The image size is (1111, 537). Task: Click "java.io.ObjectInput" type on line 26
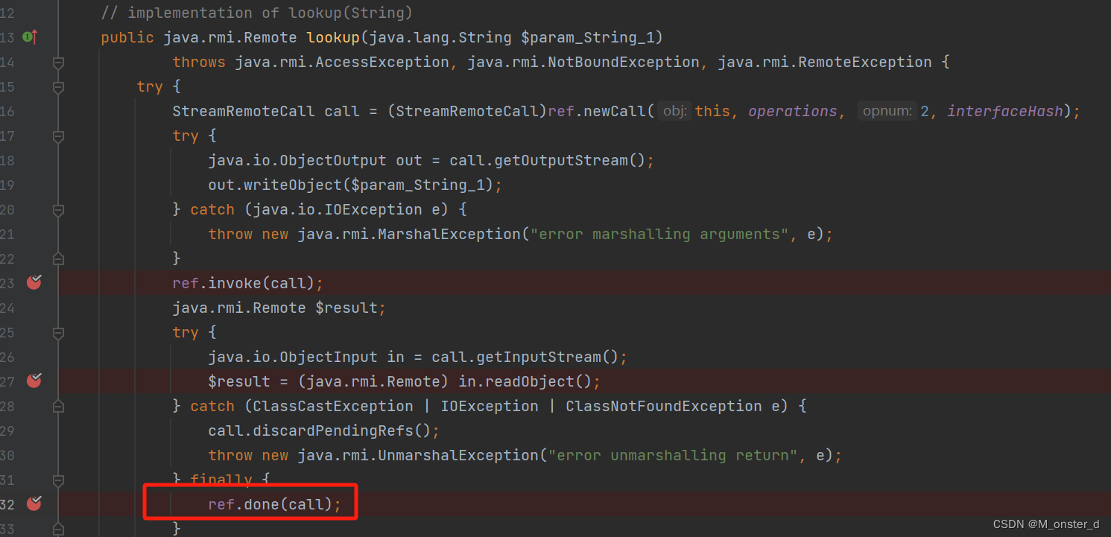click(x=293, y=357)
